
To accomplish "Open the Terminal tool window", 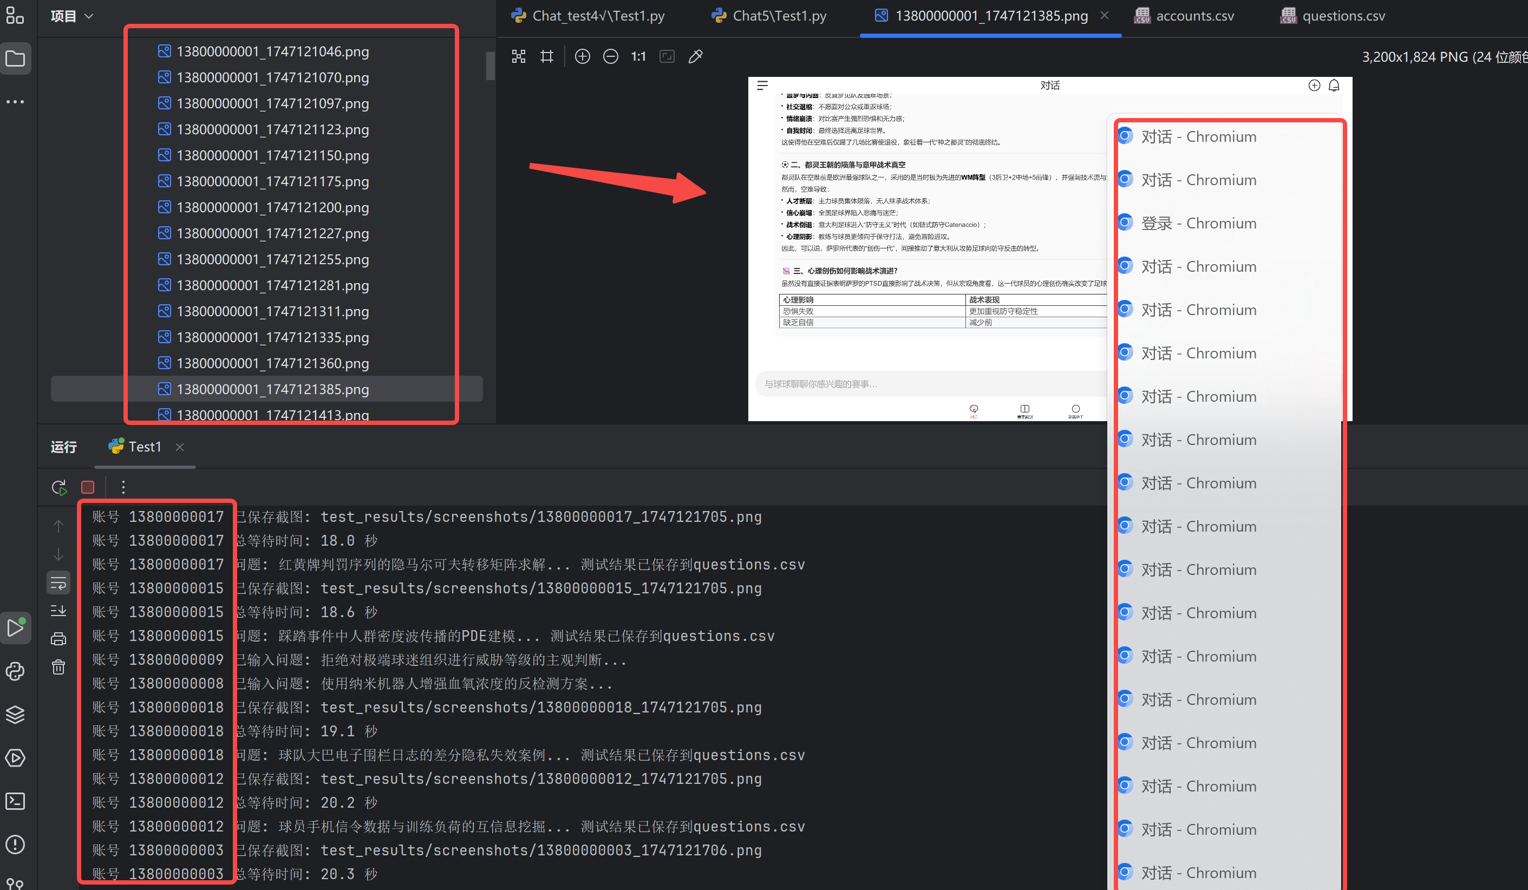I will [x=15, y=801].
